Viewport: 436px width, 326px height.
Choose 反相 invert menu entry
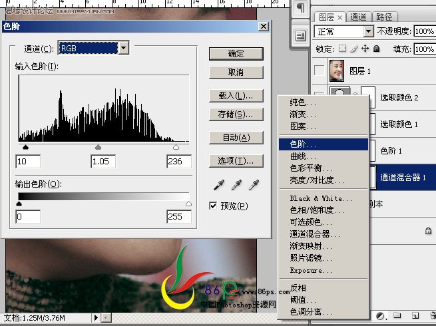(324, 288)
